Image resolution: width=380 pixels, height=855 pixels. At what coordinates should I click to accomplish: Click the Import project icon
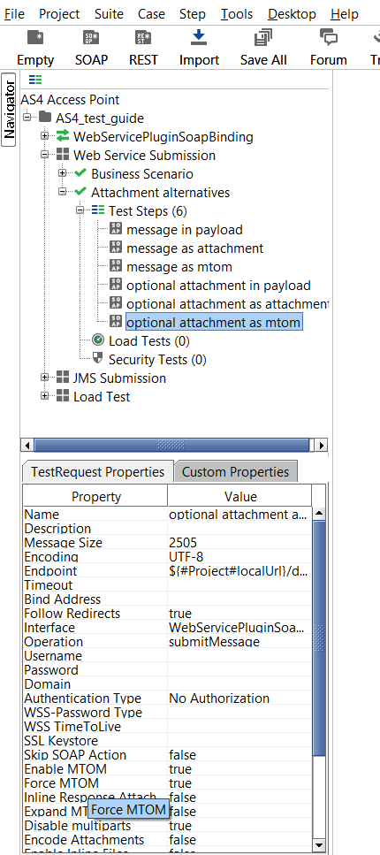(x=199, y=38)
